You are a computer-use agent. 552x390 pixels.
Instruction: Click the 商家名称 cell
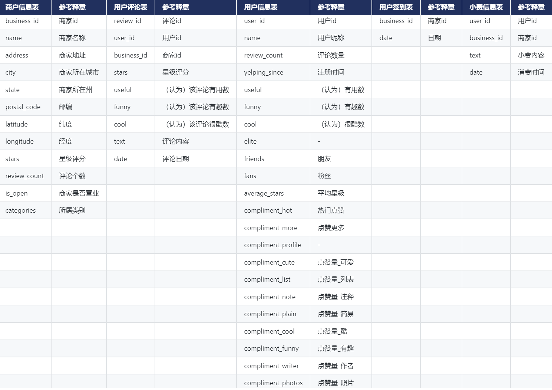click(x=79, y=38)
